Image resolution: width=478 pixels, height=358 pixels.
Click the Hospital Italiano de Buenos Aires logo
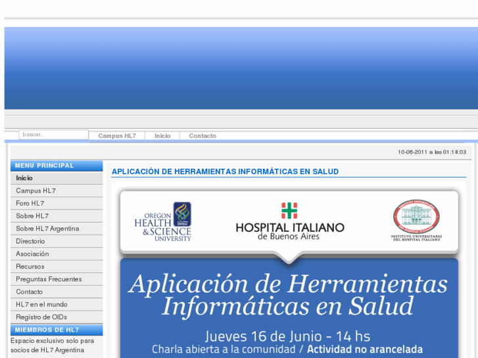(290, 221)
